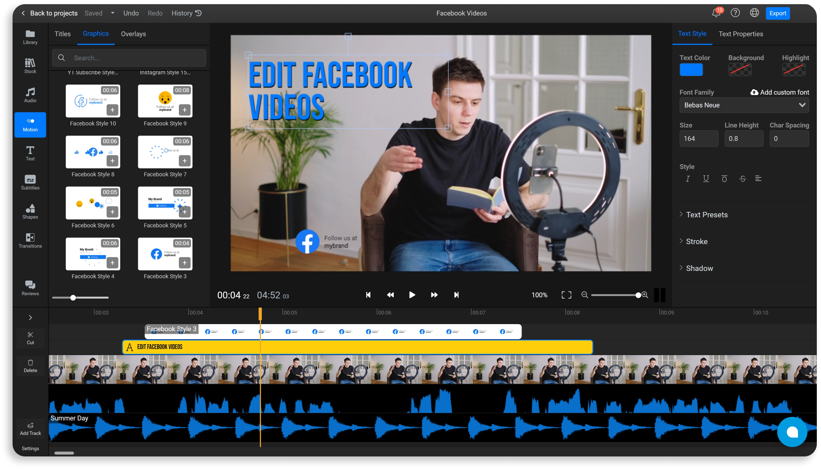Click the Char Spacing input field

click(789, 139)
